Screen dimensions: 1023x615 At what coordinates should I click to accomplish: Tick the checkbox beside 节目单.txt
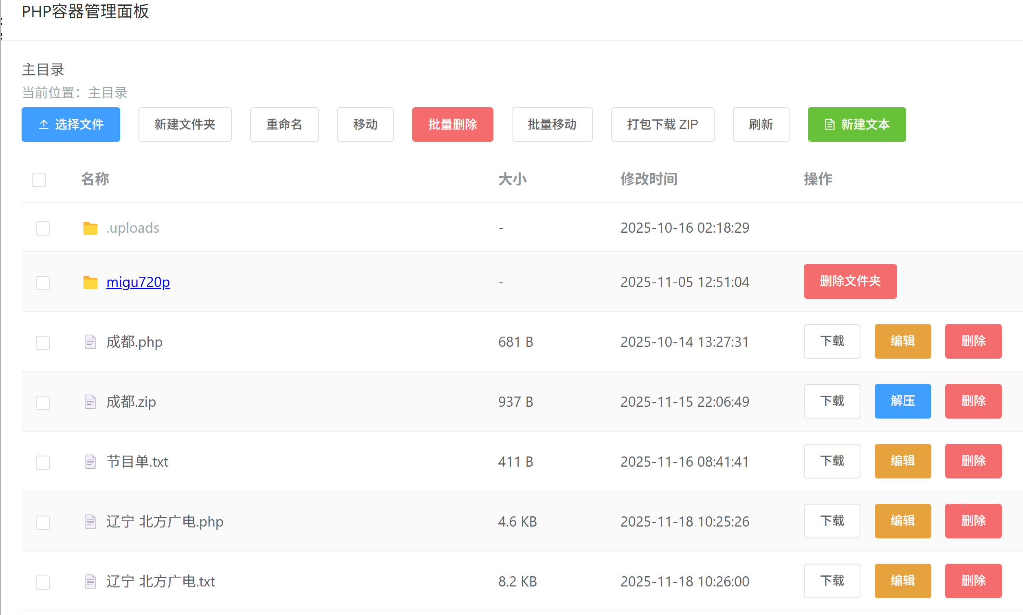point(43,463)
